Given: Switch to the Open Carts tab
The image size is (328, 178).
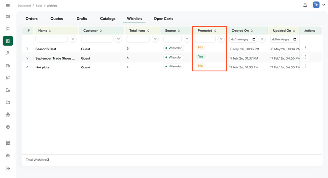Looking at the screenshot, I should (164, 19).
